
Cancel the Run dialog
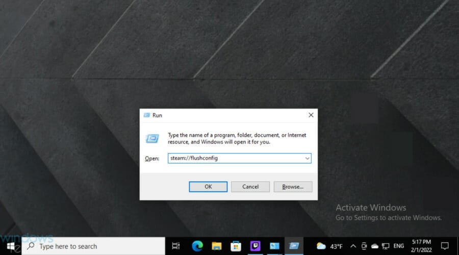click(250, 187)
